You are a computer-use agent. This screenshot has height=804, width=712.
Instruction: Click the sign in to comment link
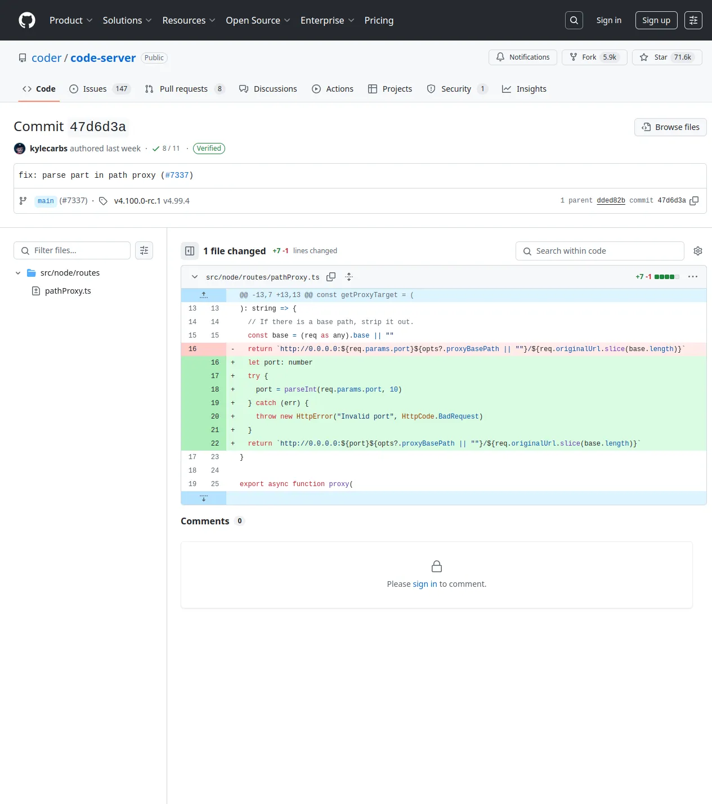pos(425,584)
